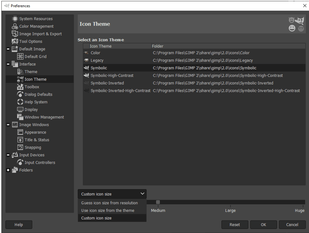Viewport: 309px width, 233px height.
Task: Open the Display preferences page
Action: pyautogui.click(x=31, y=109)
